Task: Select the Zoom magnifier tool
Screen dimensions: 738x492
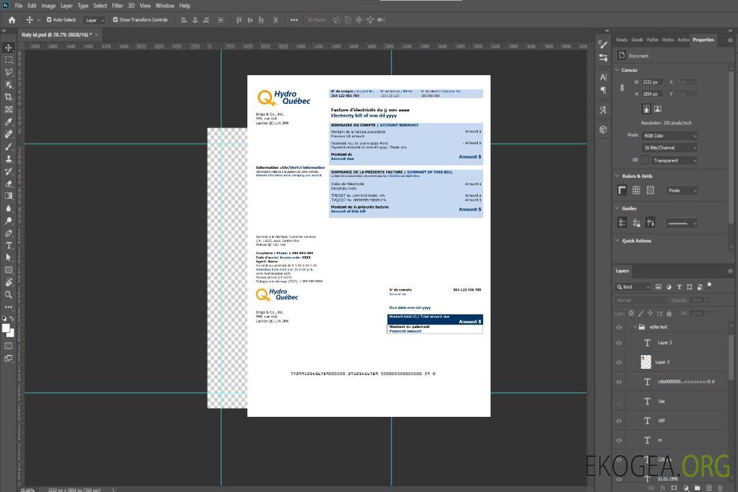Action: pyautogui.click(x=8, y=295)
